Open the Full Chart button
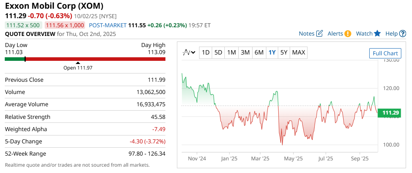Screen dimensions: 412x173 385,53
